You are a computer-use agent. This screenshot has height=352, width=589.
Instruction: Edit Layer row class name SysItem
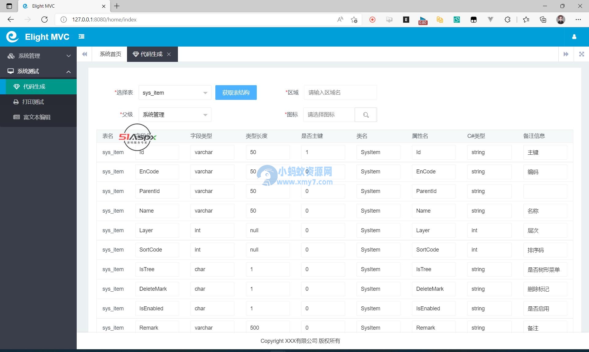(378, 230)
